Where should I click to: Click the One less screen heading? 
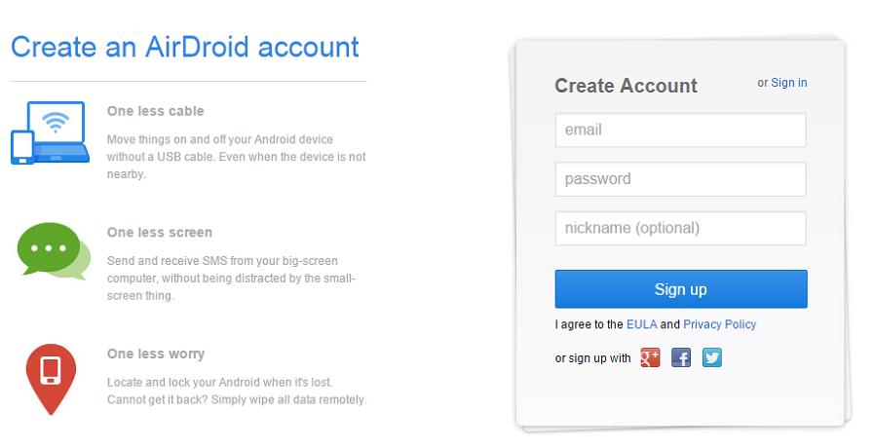tap(160, 233)
